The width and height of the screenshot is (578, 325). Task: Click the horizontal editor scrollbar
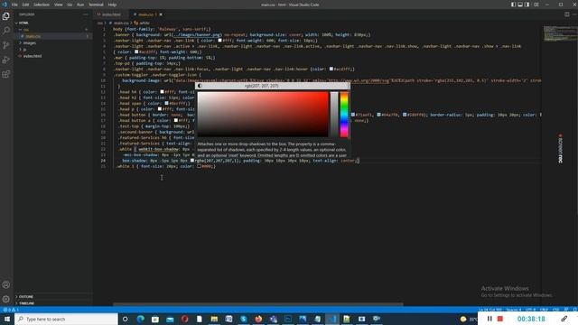[258, 304]
